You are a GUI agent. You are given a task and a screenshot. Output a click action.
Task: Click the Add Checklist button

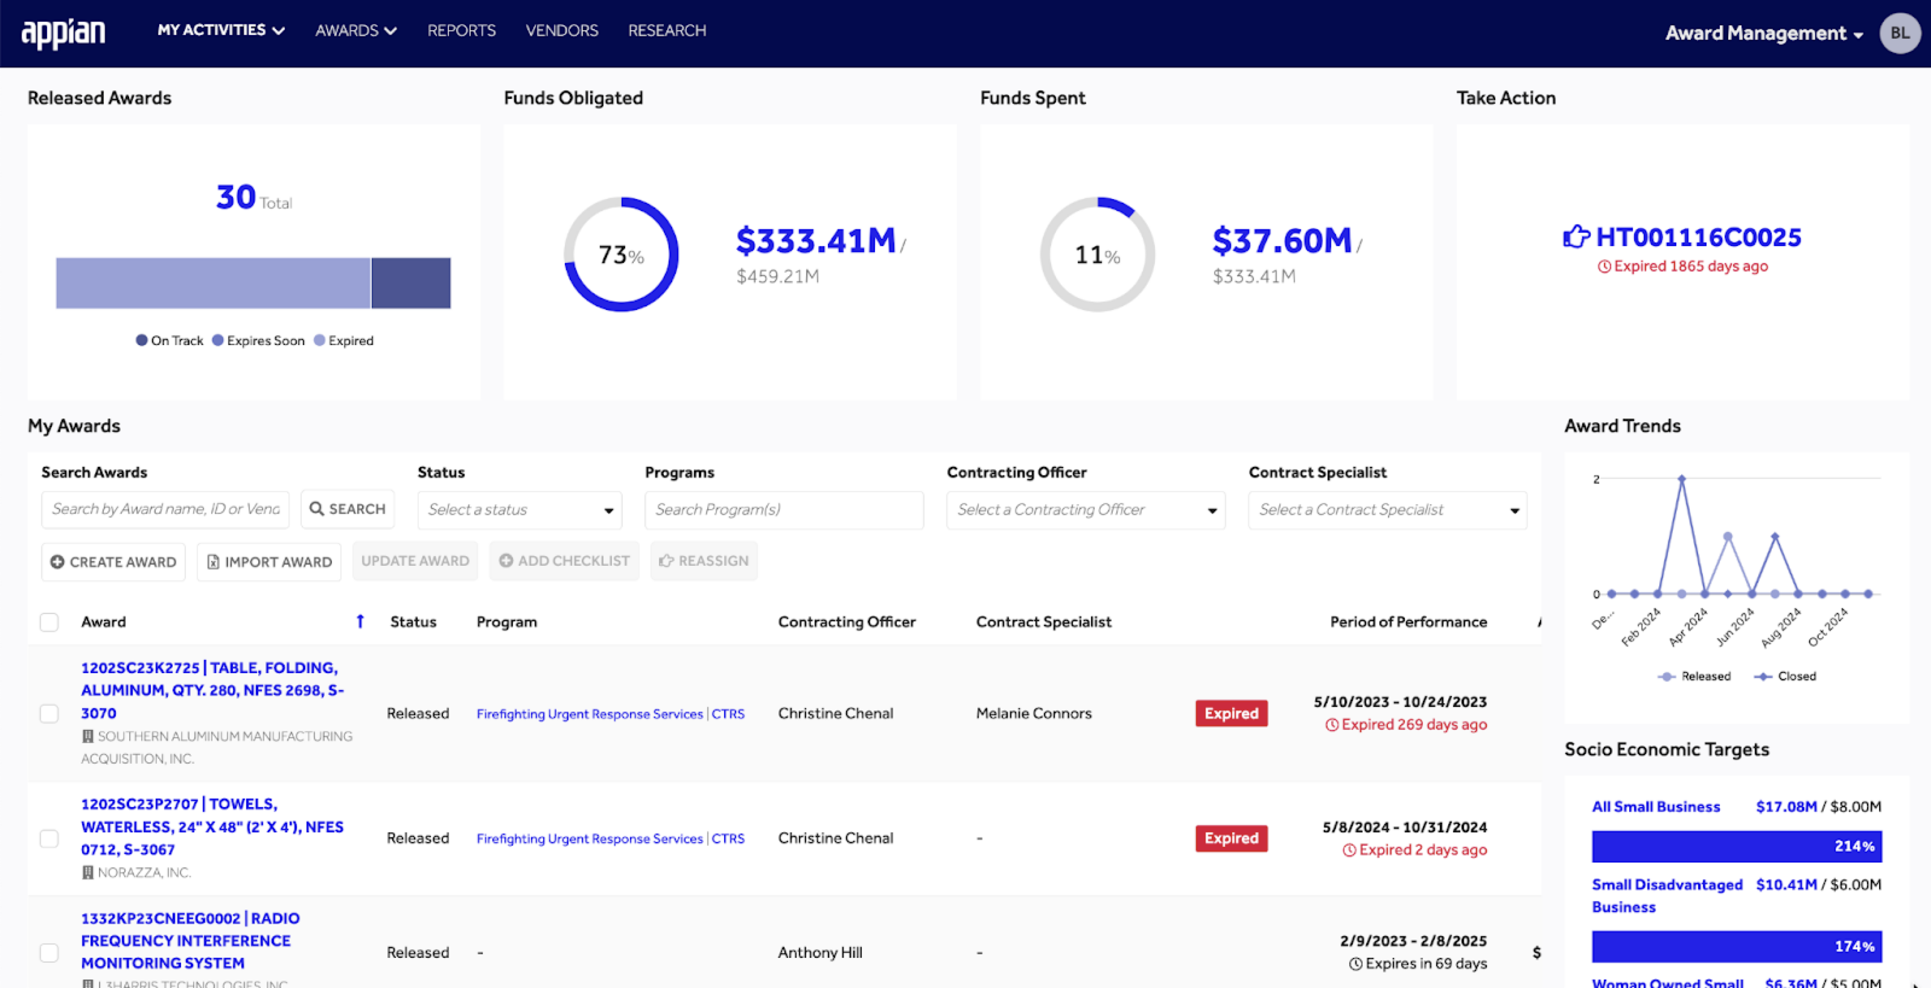(564, 561)
